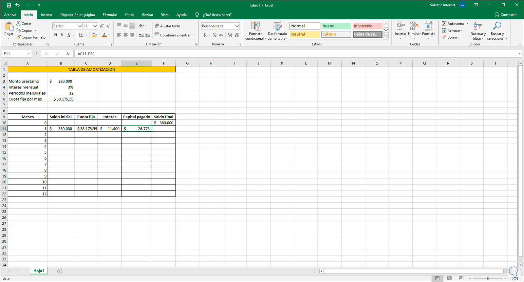
Task: Toggle right text alignment
Action: coord(132,35)
